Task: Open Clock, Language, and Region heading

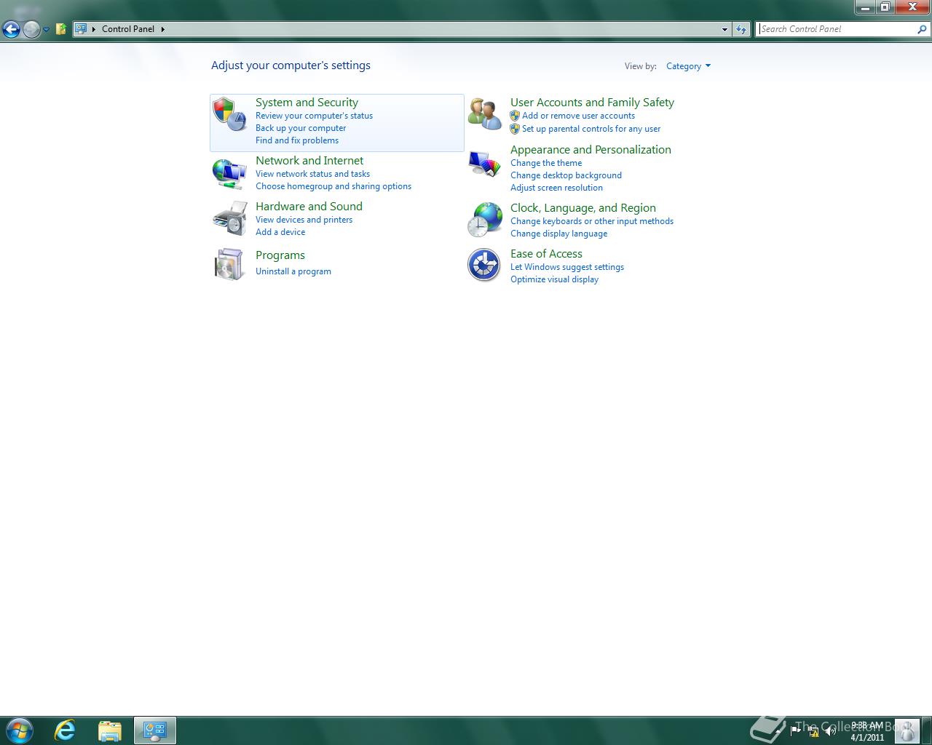Action: pyautogui.click(x=583, y=208)
